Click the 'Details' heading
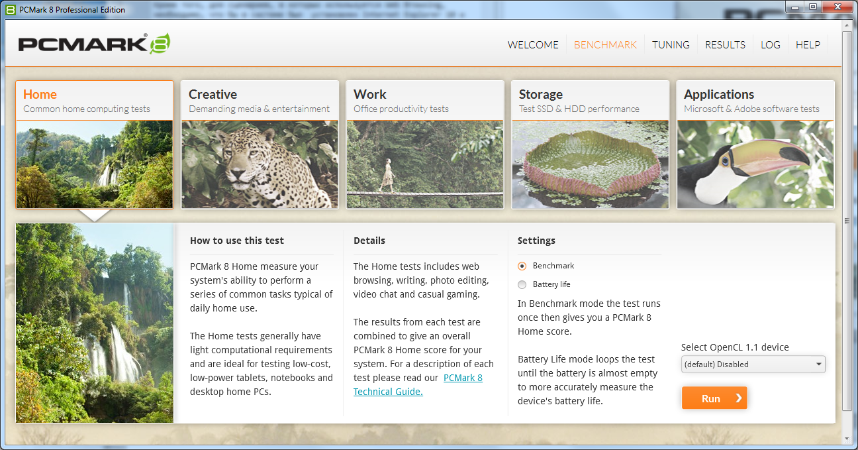 click(x=369, y=241)
